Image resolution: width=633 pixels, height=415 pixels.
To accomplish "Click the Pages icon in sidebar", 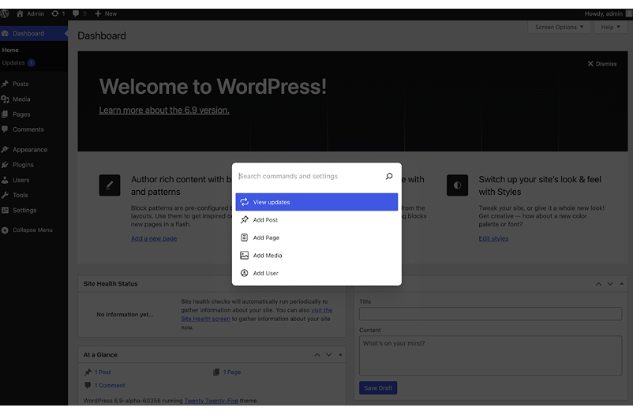I will pos(5,114).
